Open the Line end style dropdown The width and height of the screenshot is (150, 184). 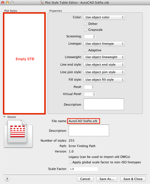pyautogui.click(x=104, y=65)
